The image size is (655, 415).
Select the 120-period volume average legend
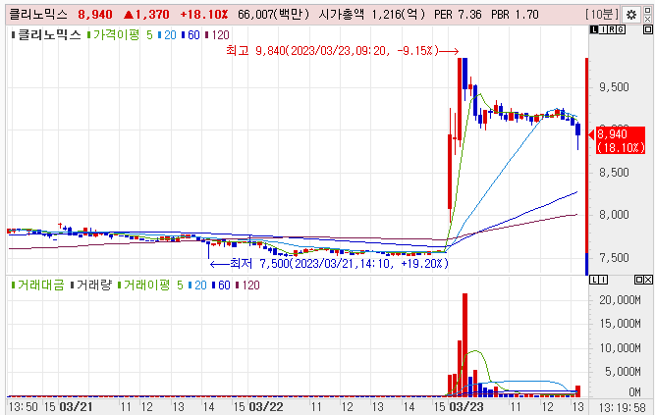tap(248, 285)
